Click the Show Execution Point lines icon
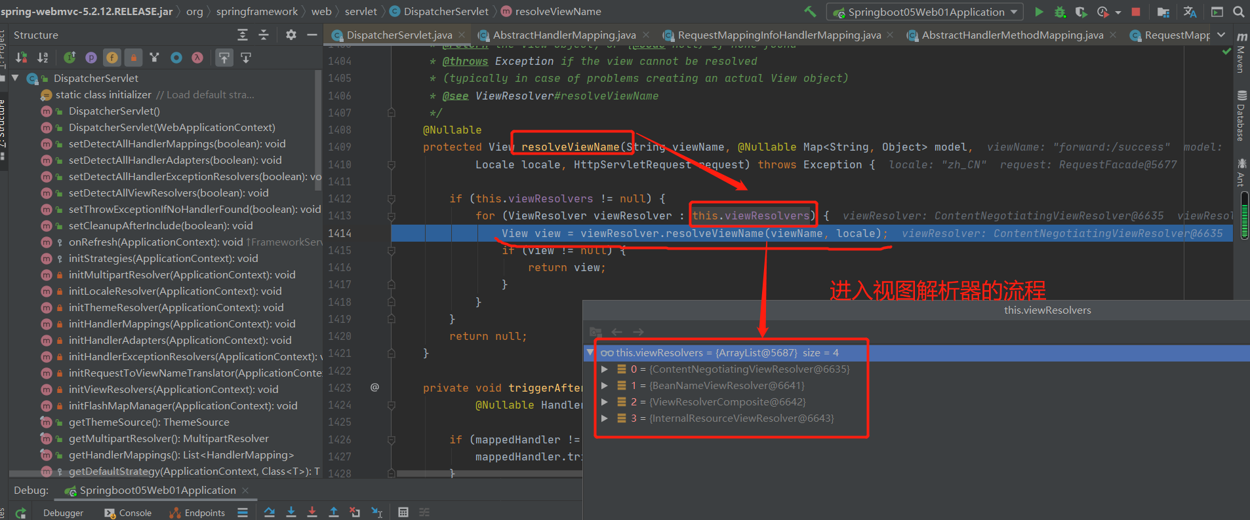 (x=243, y=512)
